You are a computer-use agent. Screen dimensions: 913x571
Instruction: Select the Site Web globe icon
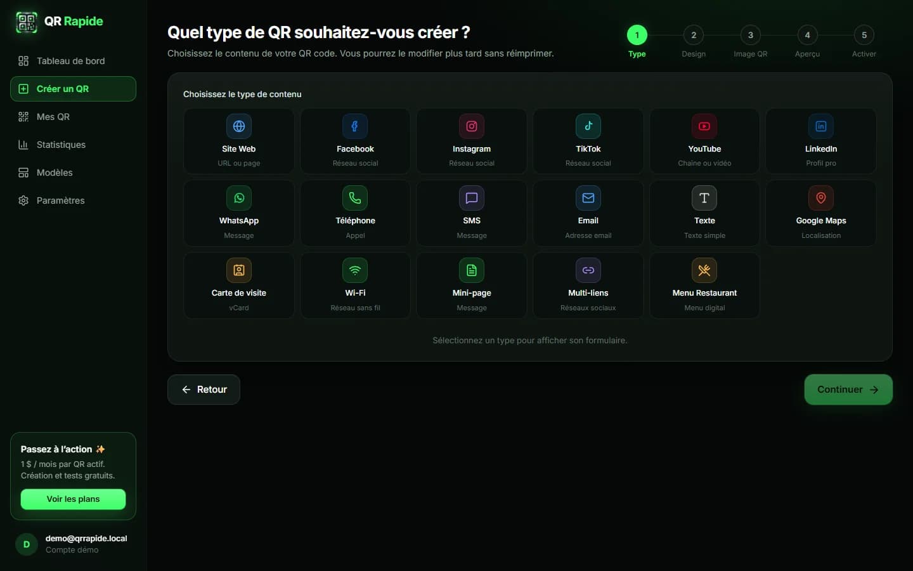tap(239, 126)
